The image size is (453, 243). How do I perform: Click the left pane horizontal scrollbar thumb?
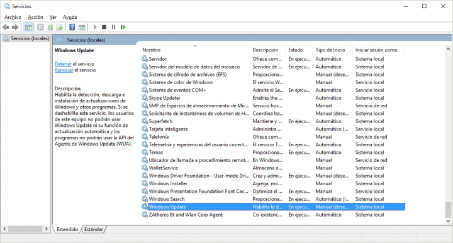[x=25, y=229]
